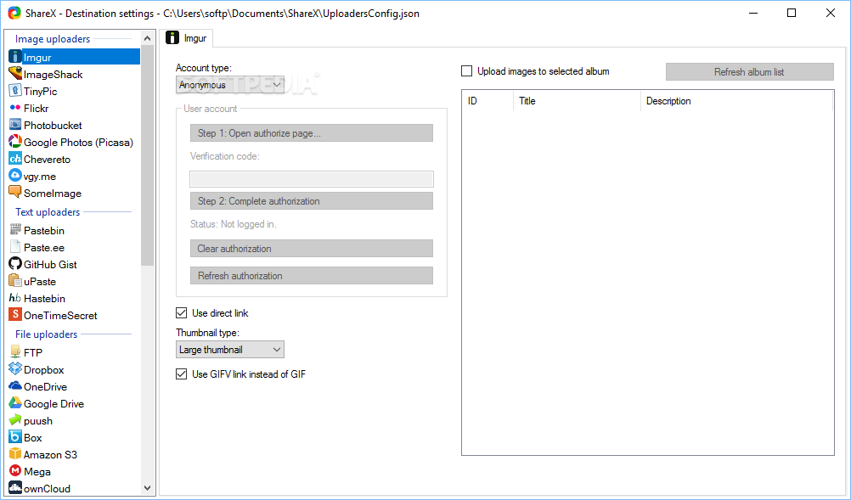Click the Status: Not logged in. text
This screenshot has height=500, width=851.
tap(234, 224)
